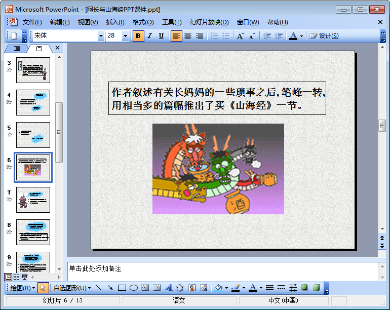Click Decrease Indent icon
Screen dimensions: 390x310
click(x=267, y=36)
